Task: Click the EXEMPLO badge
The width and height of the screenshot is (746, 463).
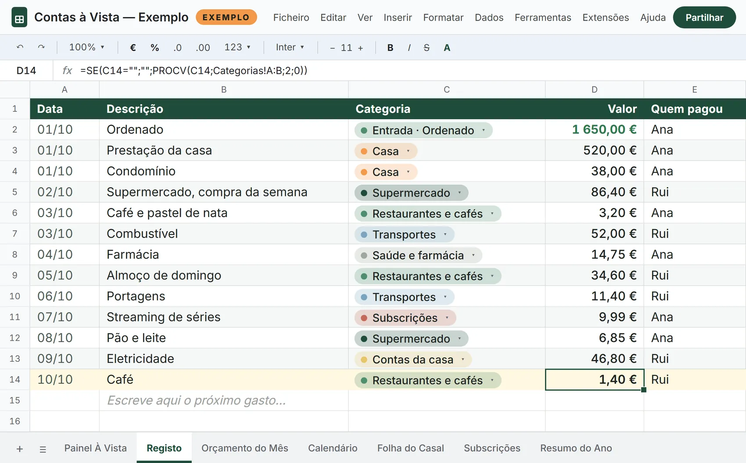Action: click(226, 18)
